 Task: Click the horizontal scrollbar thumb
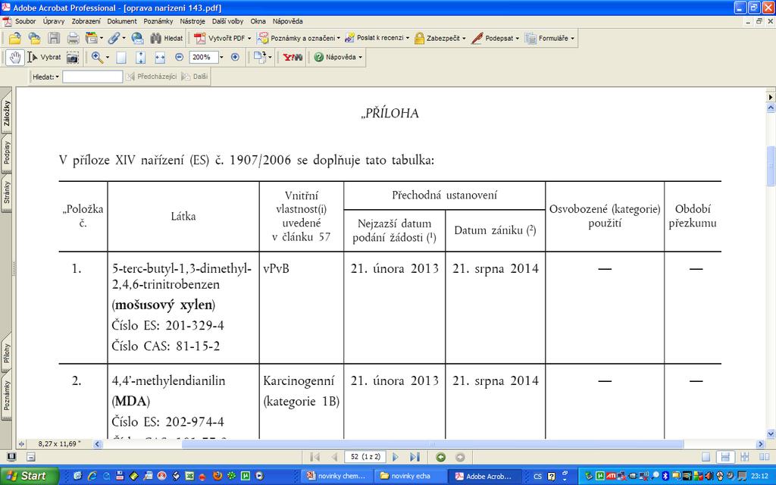[x=433, y=444]
